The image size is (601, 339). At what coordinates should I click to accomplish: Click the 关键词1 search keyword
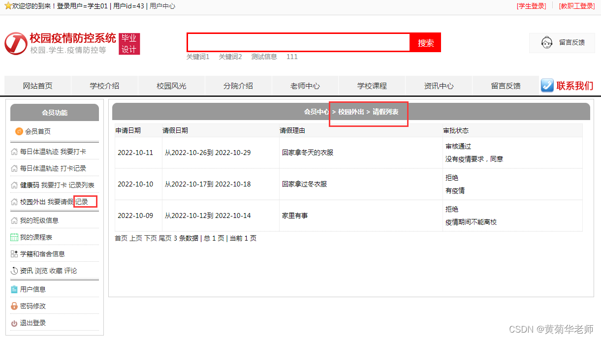pos(198,57)
